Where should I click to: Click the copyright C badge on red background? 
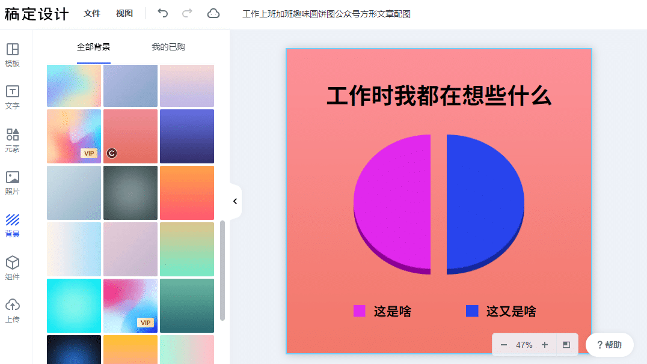(112, 153)
